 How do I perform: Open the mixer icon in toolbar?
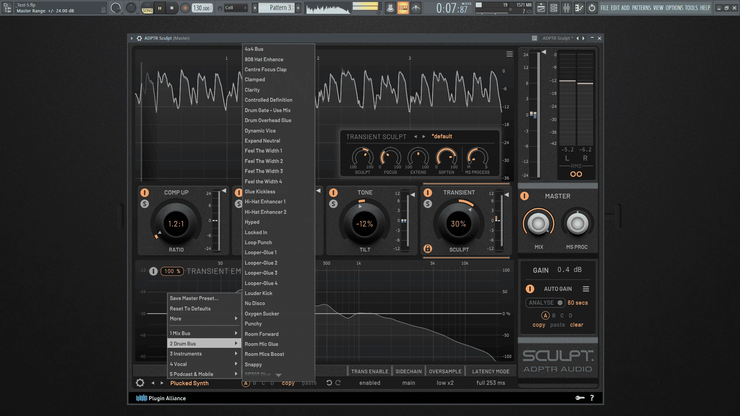pos(567,8)
